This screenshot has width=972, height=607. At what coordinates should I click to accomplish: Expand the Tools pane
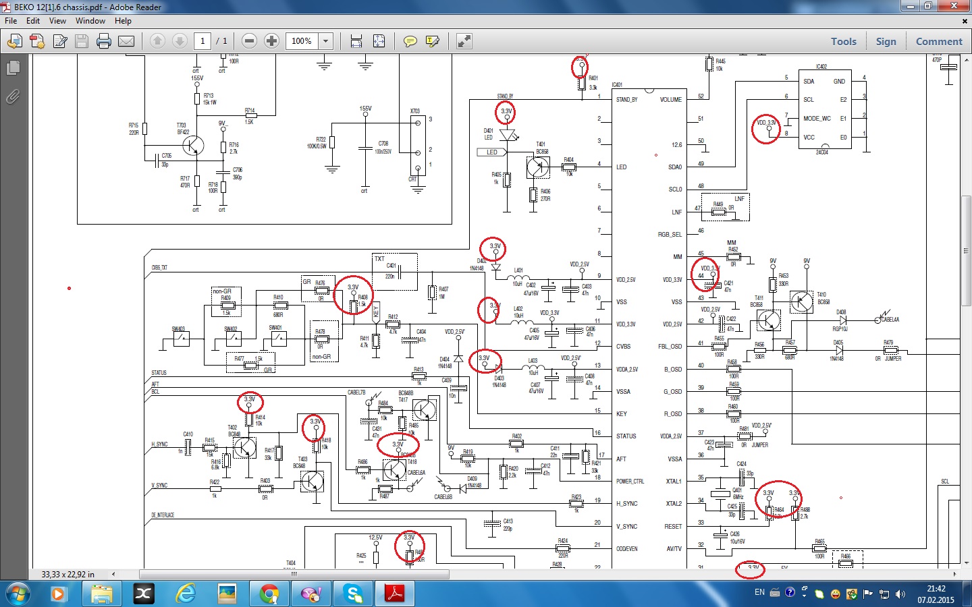843,41
